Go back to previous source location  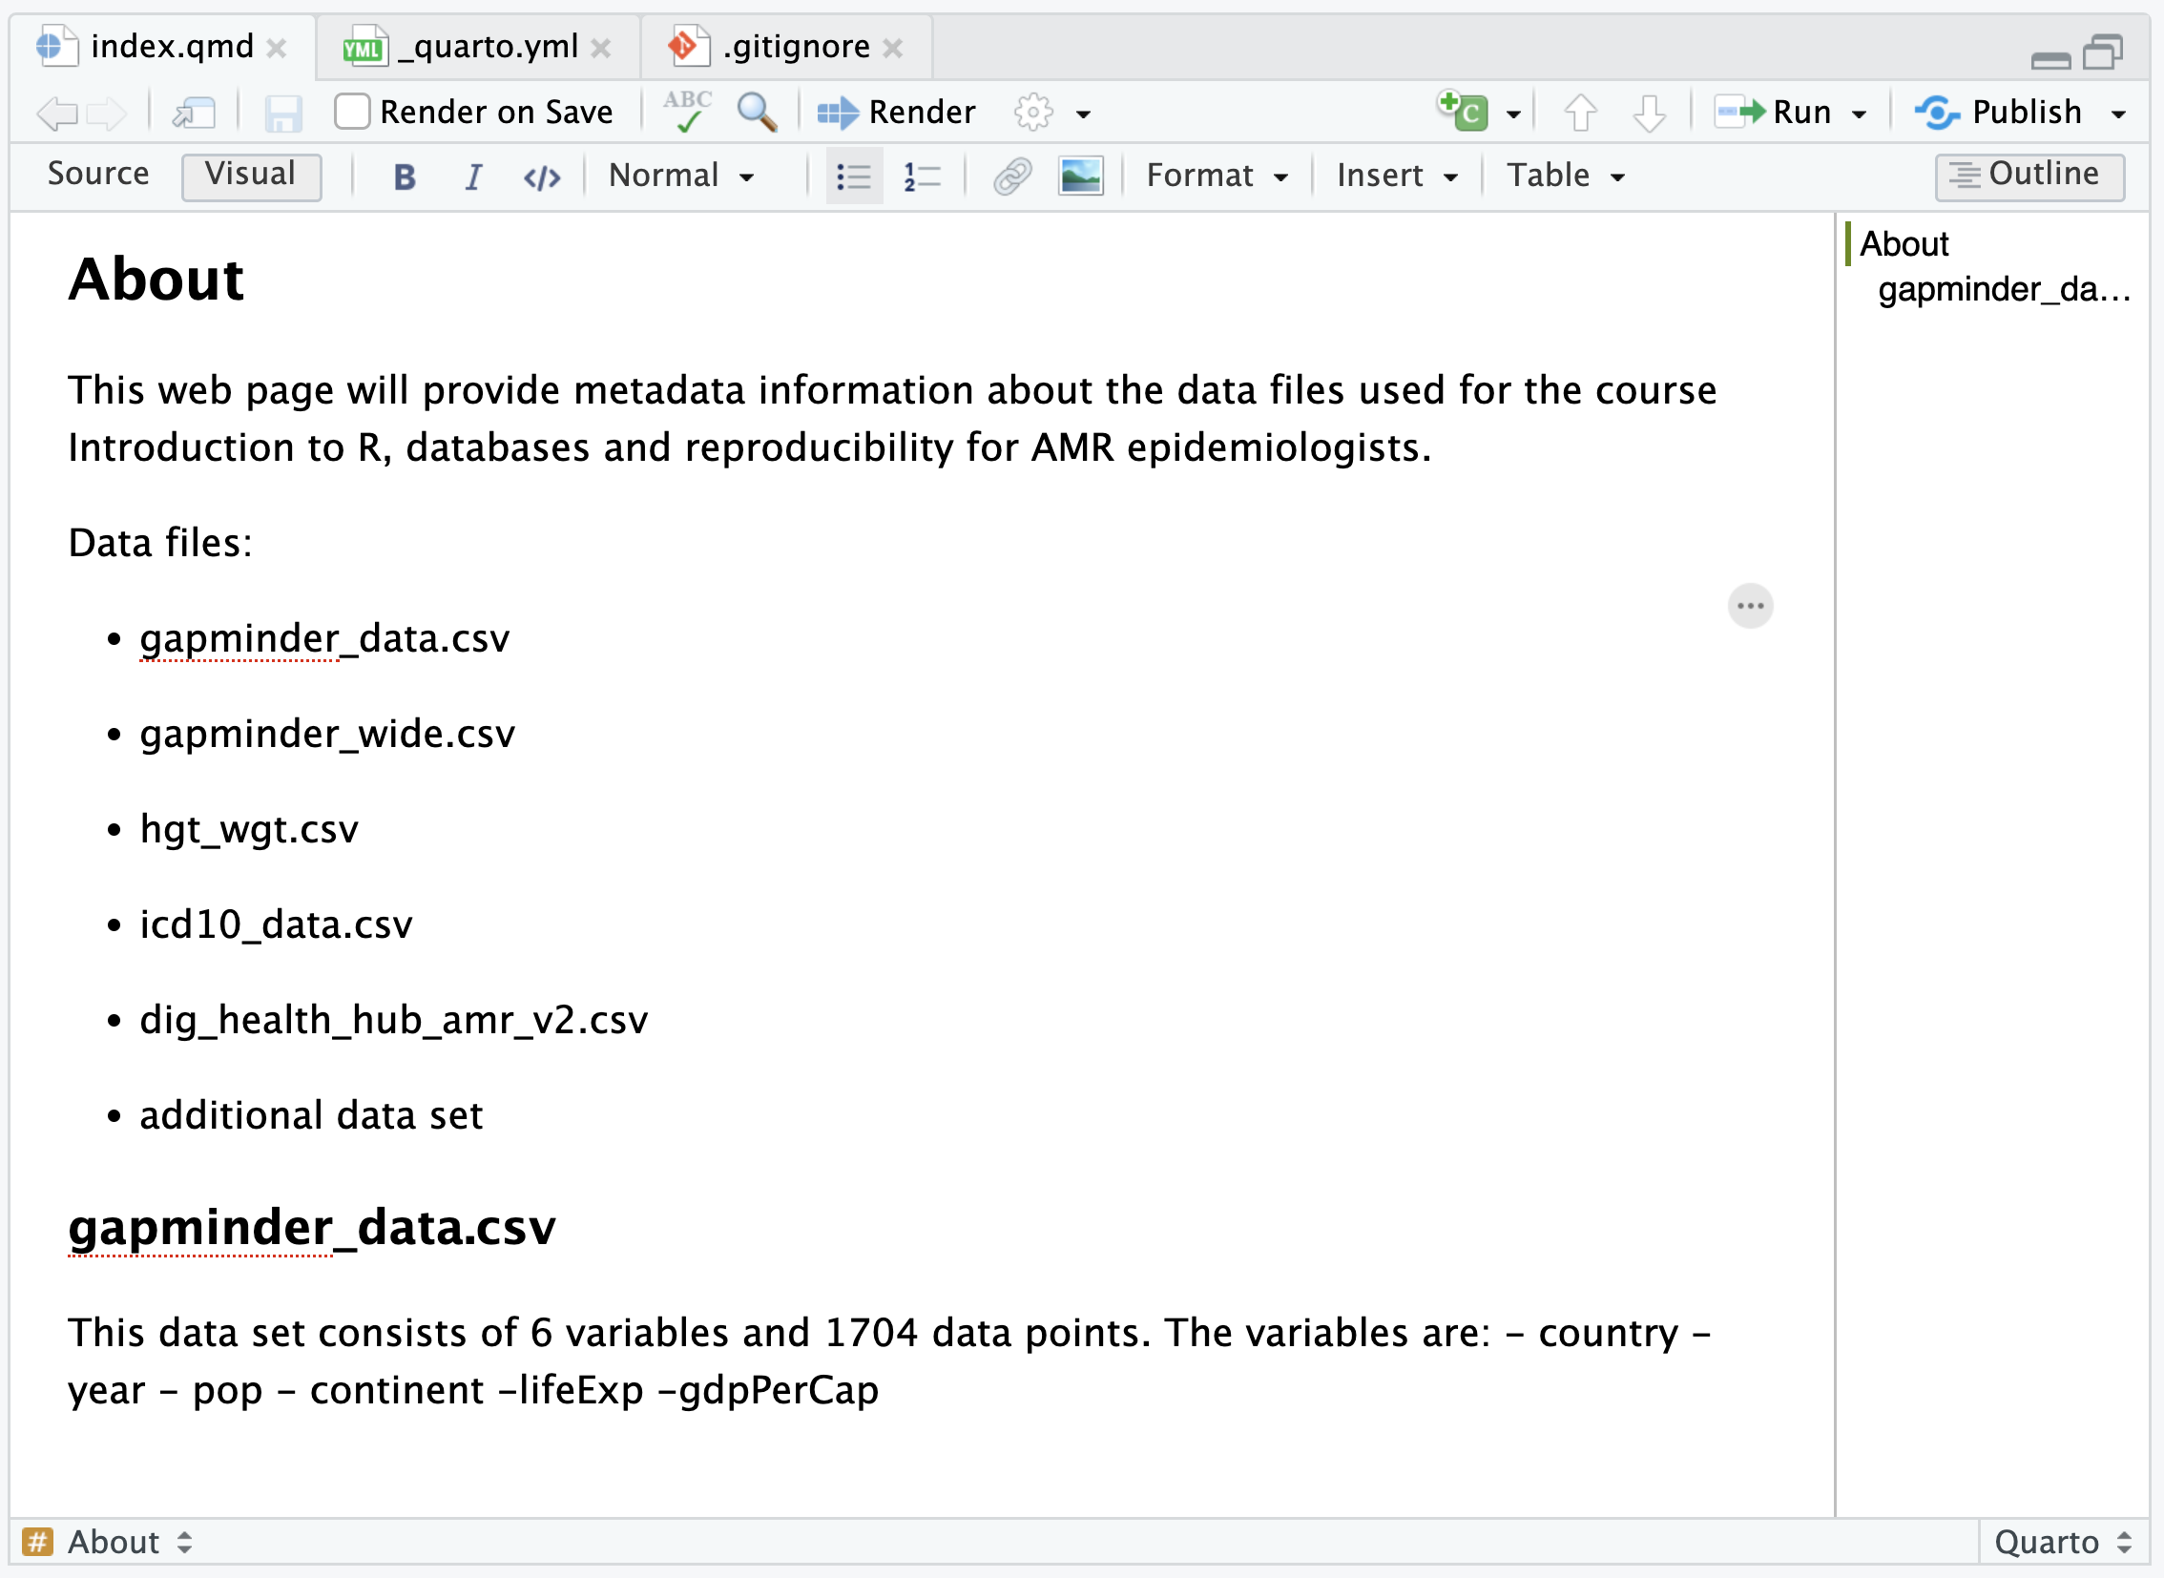point(57,113)
